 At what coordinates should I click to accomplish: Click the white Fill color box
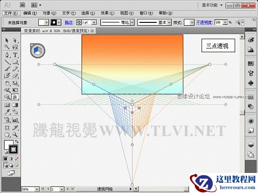click(x=7, y=144)
